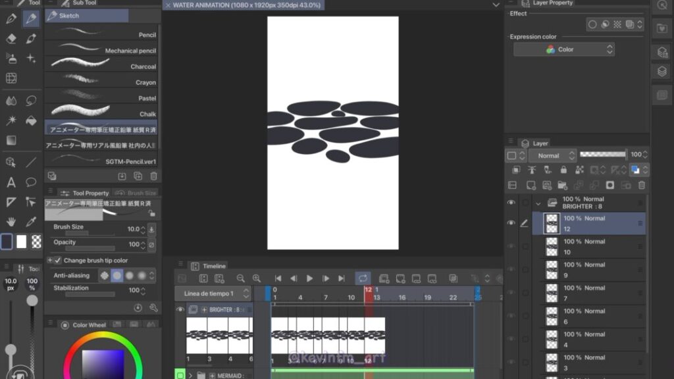Toggle Change brush tip color checkbox

pos(58,261)
